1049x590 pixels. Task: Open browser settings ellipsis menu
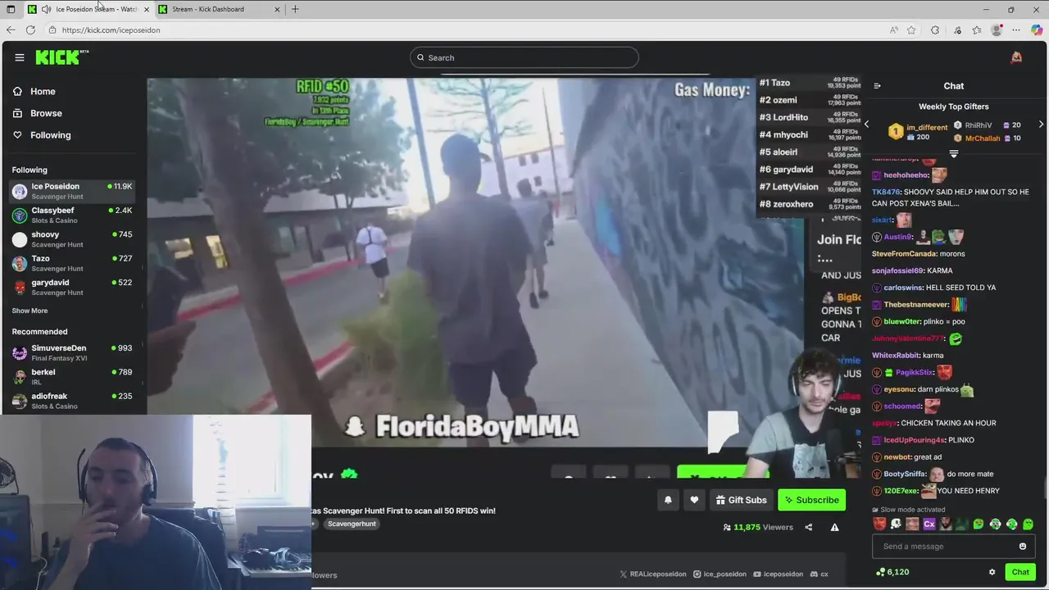tap(1016, 29)
